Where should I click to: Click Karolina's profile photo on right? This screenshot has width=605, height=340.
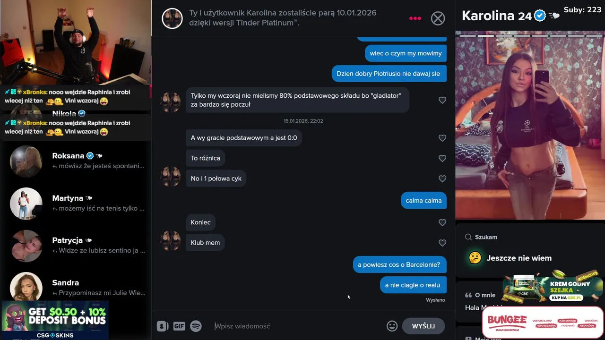point(530,125)
